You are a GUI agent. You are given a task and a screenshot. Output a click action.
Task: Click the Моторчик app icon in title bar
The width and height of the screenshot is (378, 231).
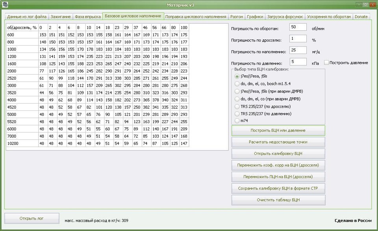[5, 5]
